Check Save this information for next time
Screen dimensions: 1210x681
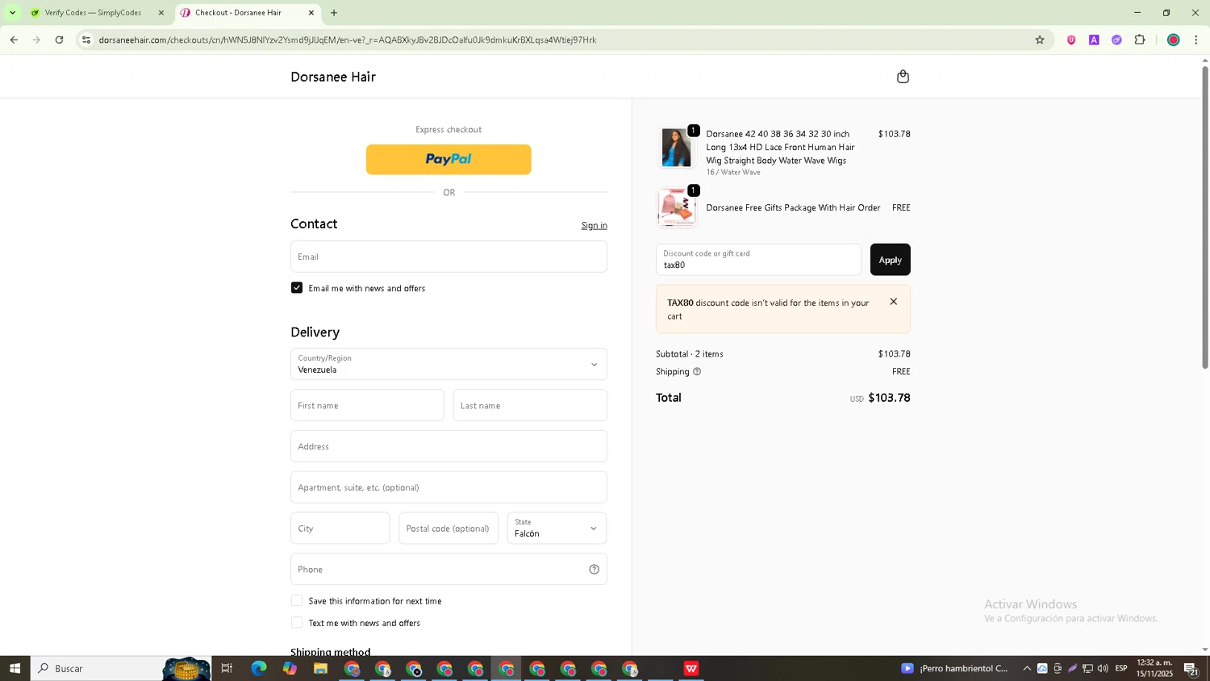point(297,601)
